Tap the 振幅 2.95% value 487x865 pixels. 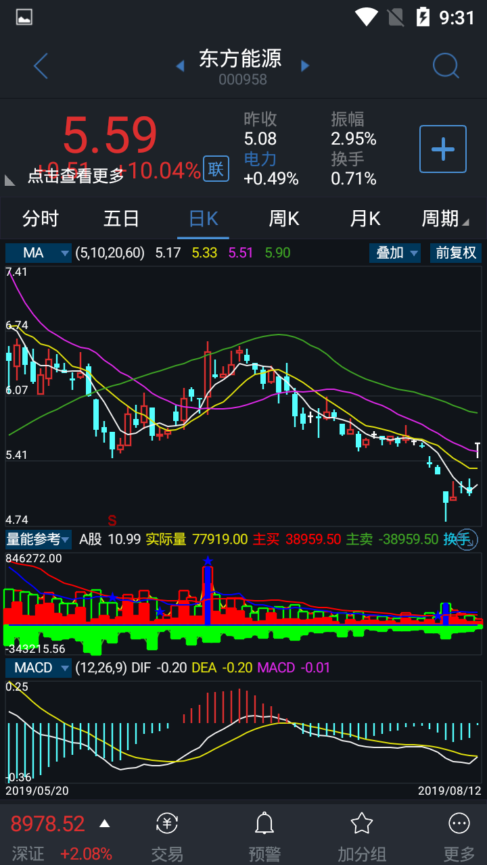coord(354,139)
